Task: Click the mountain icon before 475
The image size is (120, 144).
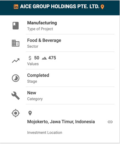Action: tap(44, 58)
